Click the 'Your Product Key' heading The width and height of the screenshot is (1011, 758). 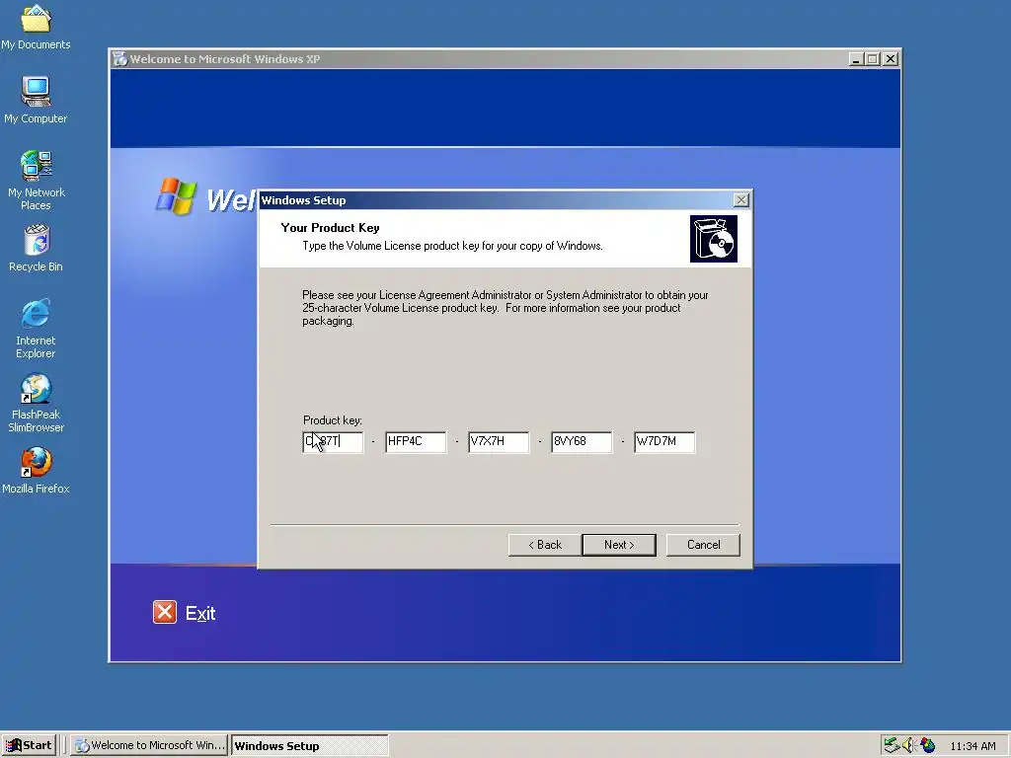[330, 228]
